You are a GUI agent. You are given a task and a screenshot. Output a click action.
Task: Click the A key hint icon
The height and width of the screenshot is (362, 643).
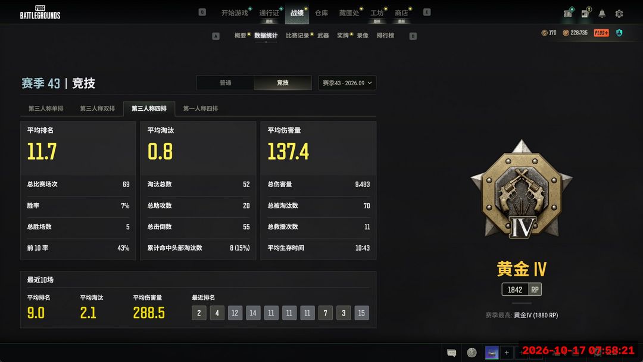pyautogui.click(x=216, y=36)
